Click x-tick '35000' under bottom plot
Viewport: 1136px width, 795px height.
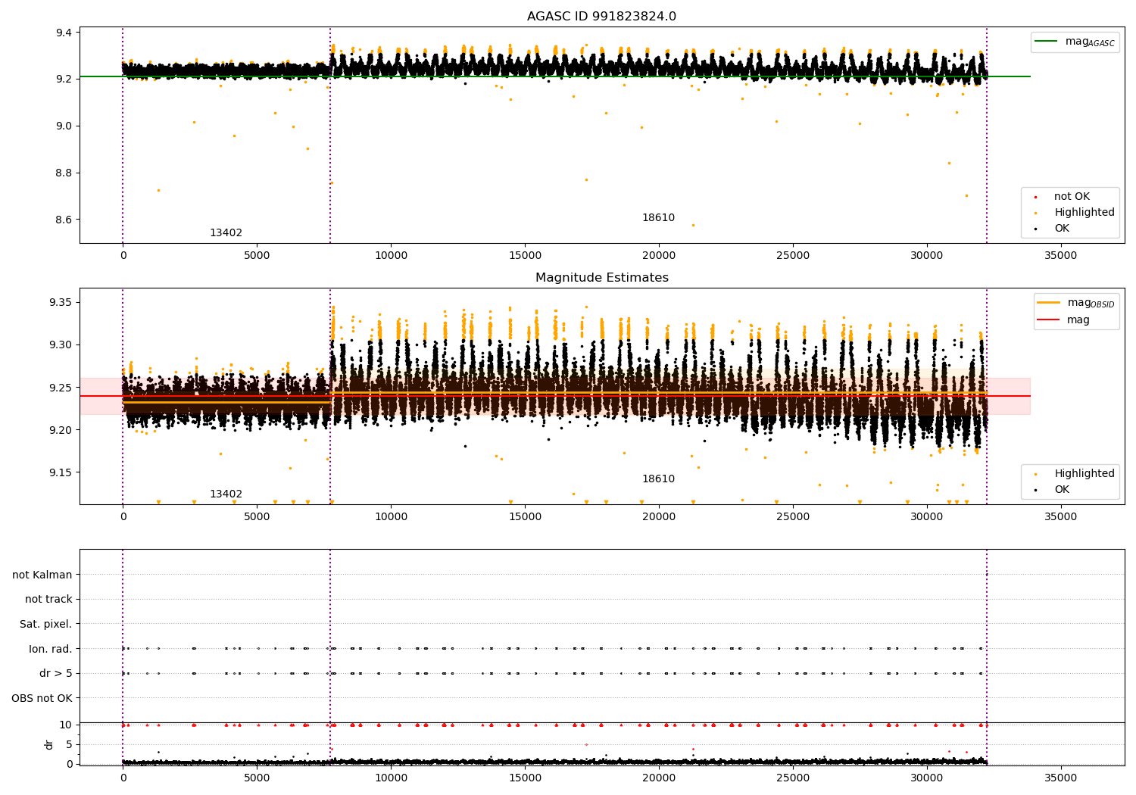1060,778
